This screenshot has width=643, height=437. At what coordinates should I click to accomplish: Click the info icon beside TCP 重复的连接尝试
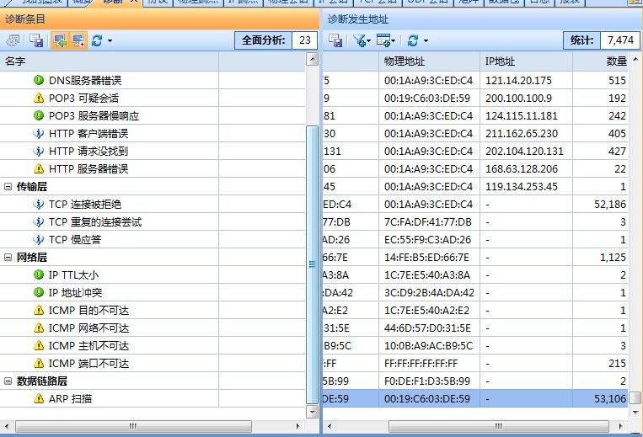pos(39,222)
